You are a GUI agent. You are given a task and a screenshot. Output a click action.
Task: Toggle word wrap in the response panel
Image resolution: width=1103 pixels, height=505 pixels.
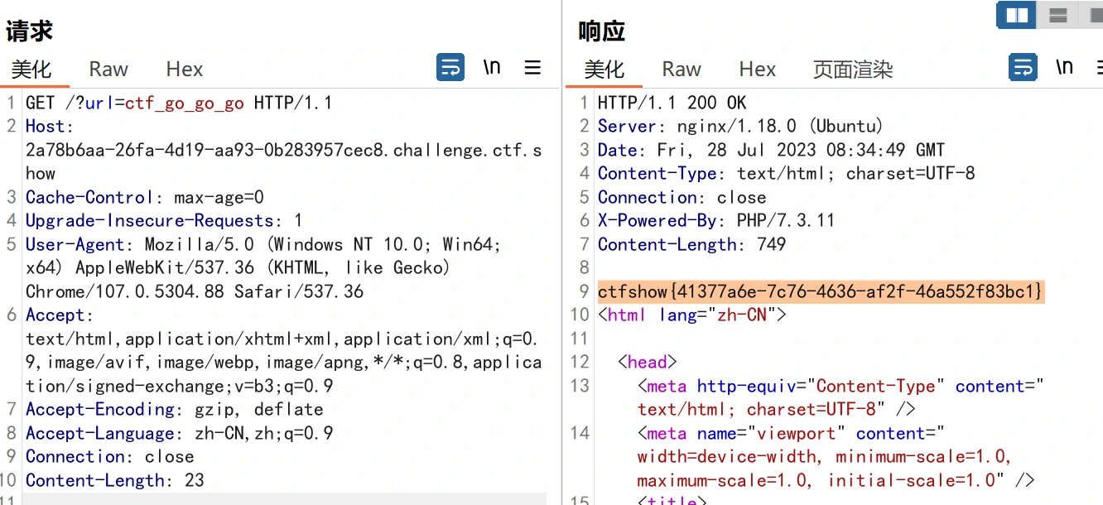pyautogui.click(x=1023, y=67)
